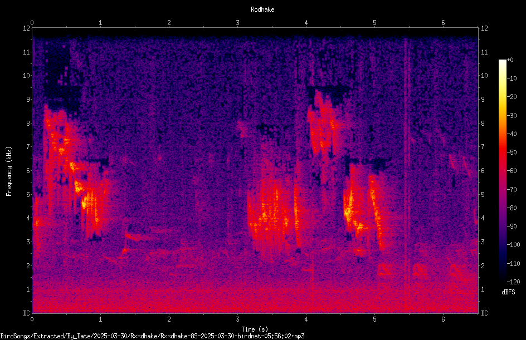This screenshot has width=526, height=340.
Task: Click the 4 tick on the bottom time axis
Action: click(306, 319)
